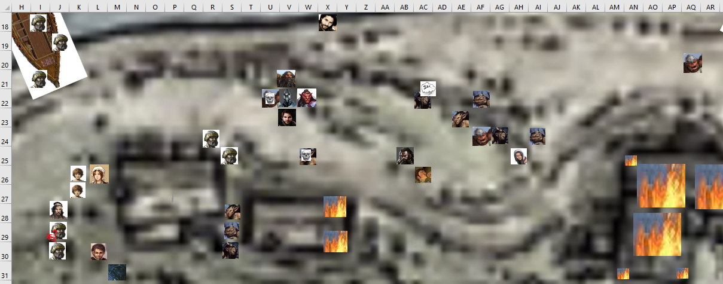
Task: Click the fire image in cell X28
Action: pyautogui.click(x=335, y=206)
